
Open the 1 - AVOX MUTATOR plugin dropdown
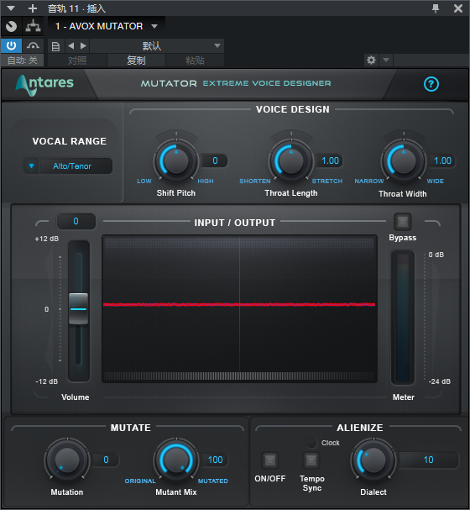(x=107, y=26)
